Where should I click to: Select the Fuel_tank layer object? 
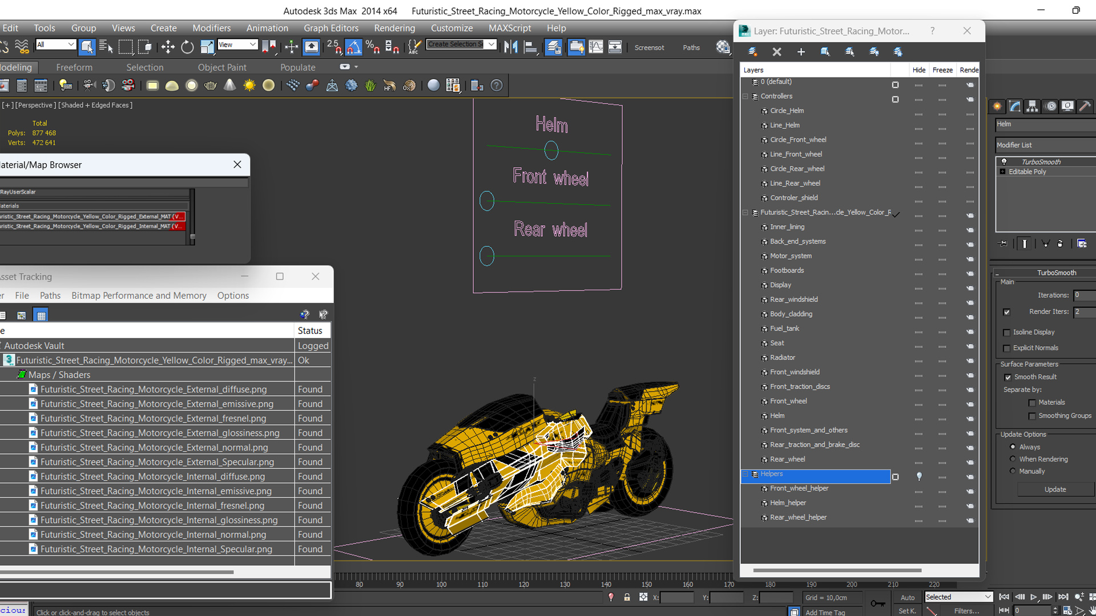pyautogui.click(x=784, y=329)
